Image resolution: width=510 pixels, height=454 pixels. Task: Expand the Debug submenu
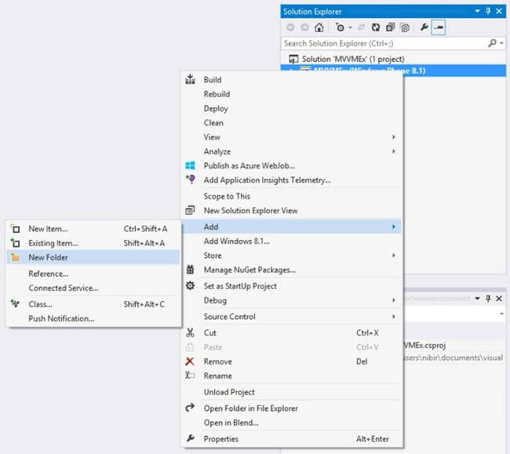[x=291, y=300]
